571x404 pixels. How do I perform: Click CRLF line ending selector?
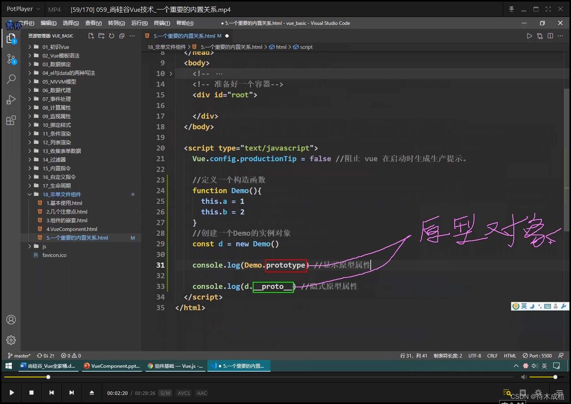492,356
